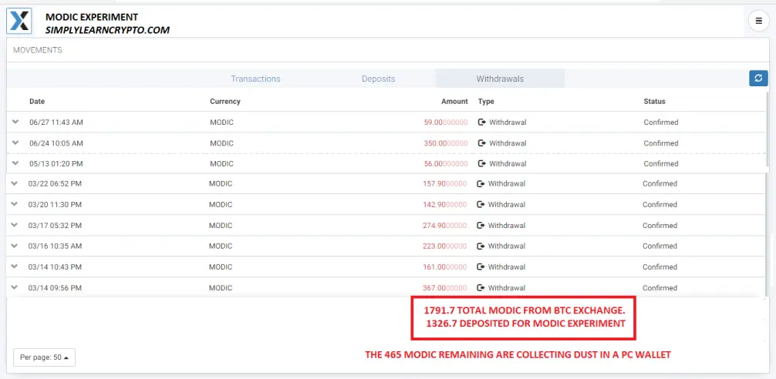Click the 157.90 amount value
The width and height of the screenshot is (776, 379).
444,184
